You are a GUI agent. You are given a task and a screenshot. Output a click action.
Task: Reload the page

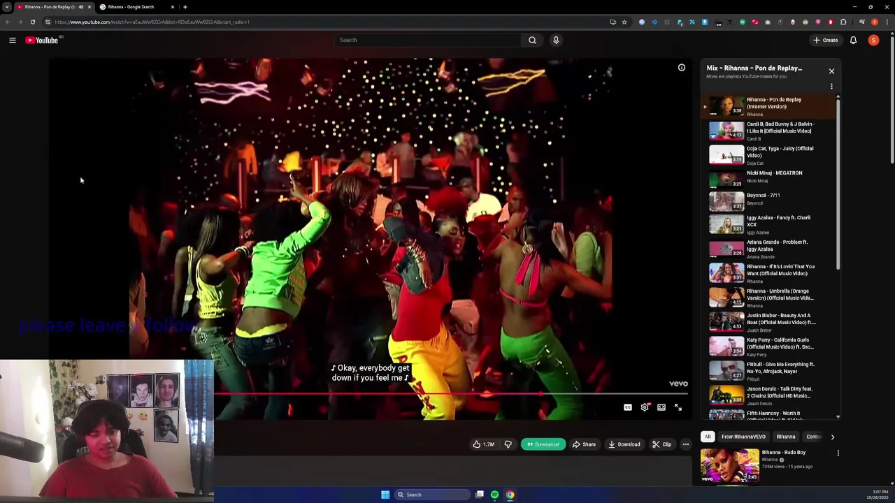click(x=32, y=22)
